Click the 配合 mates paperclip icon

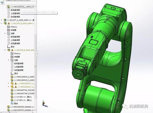tap(12, 103)
